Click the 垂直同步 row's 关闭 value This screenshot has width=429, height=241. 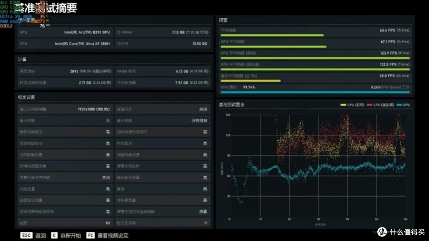pyautogui.click(x=203, y=109)
